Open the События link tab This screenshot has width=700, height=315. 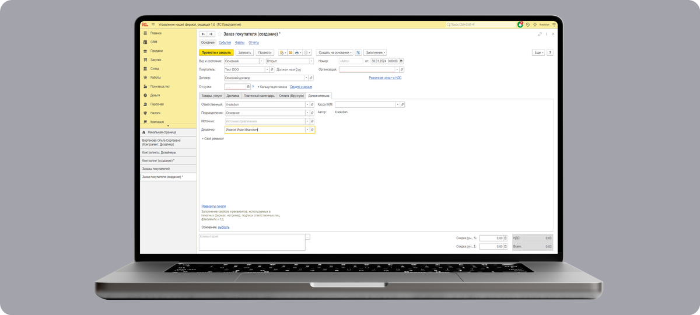225,43
